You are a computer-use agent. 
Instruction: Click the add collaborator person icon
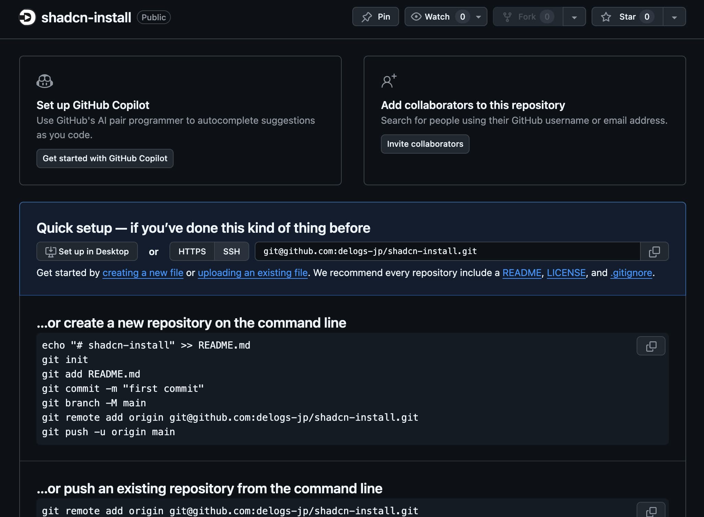pos(389,81)
